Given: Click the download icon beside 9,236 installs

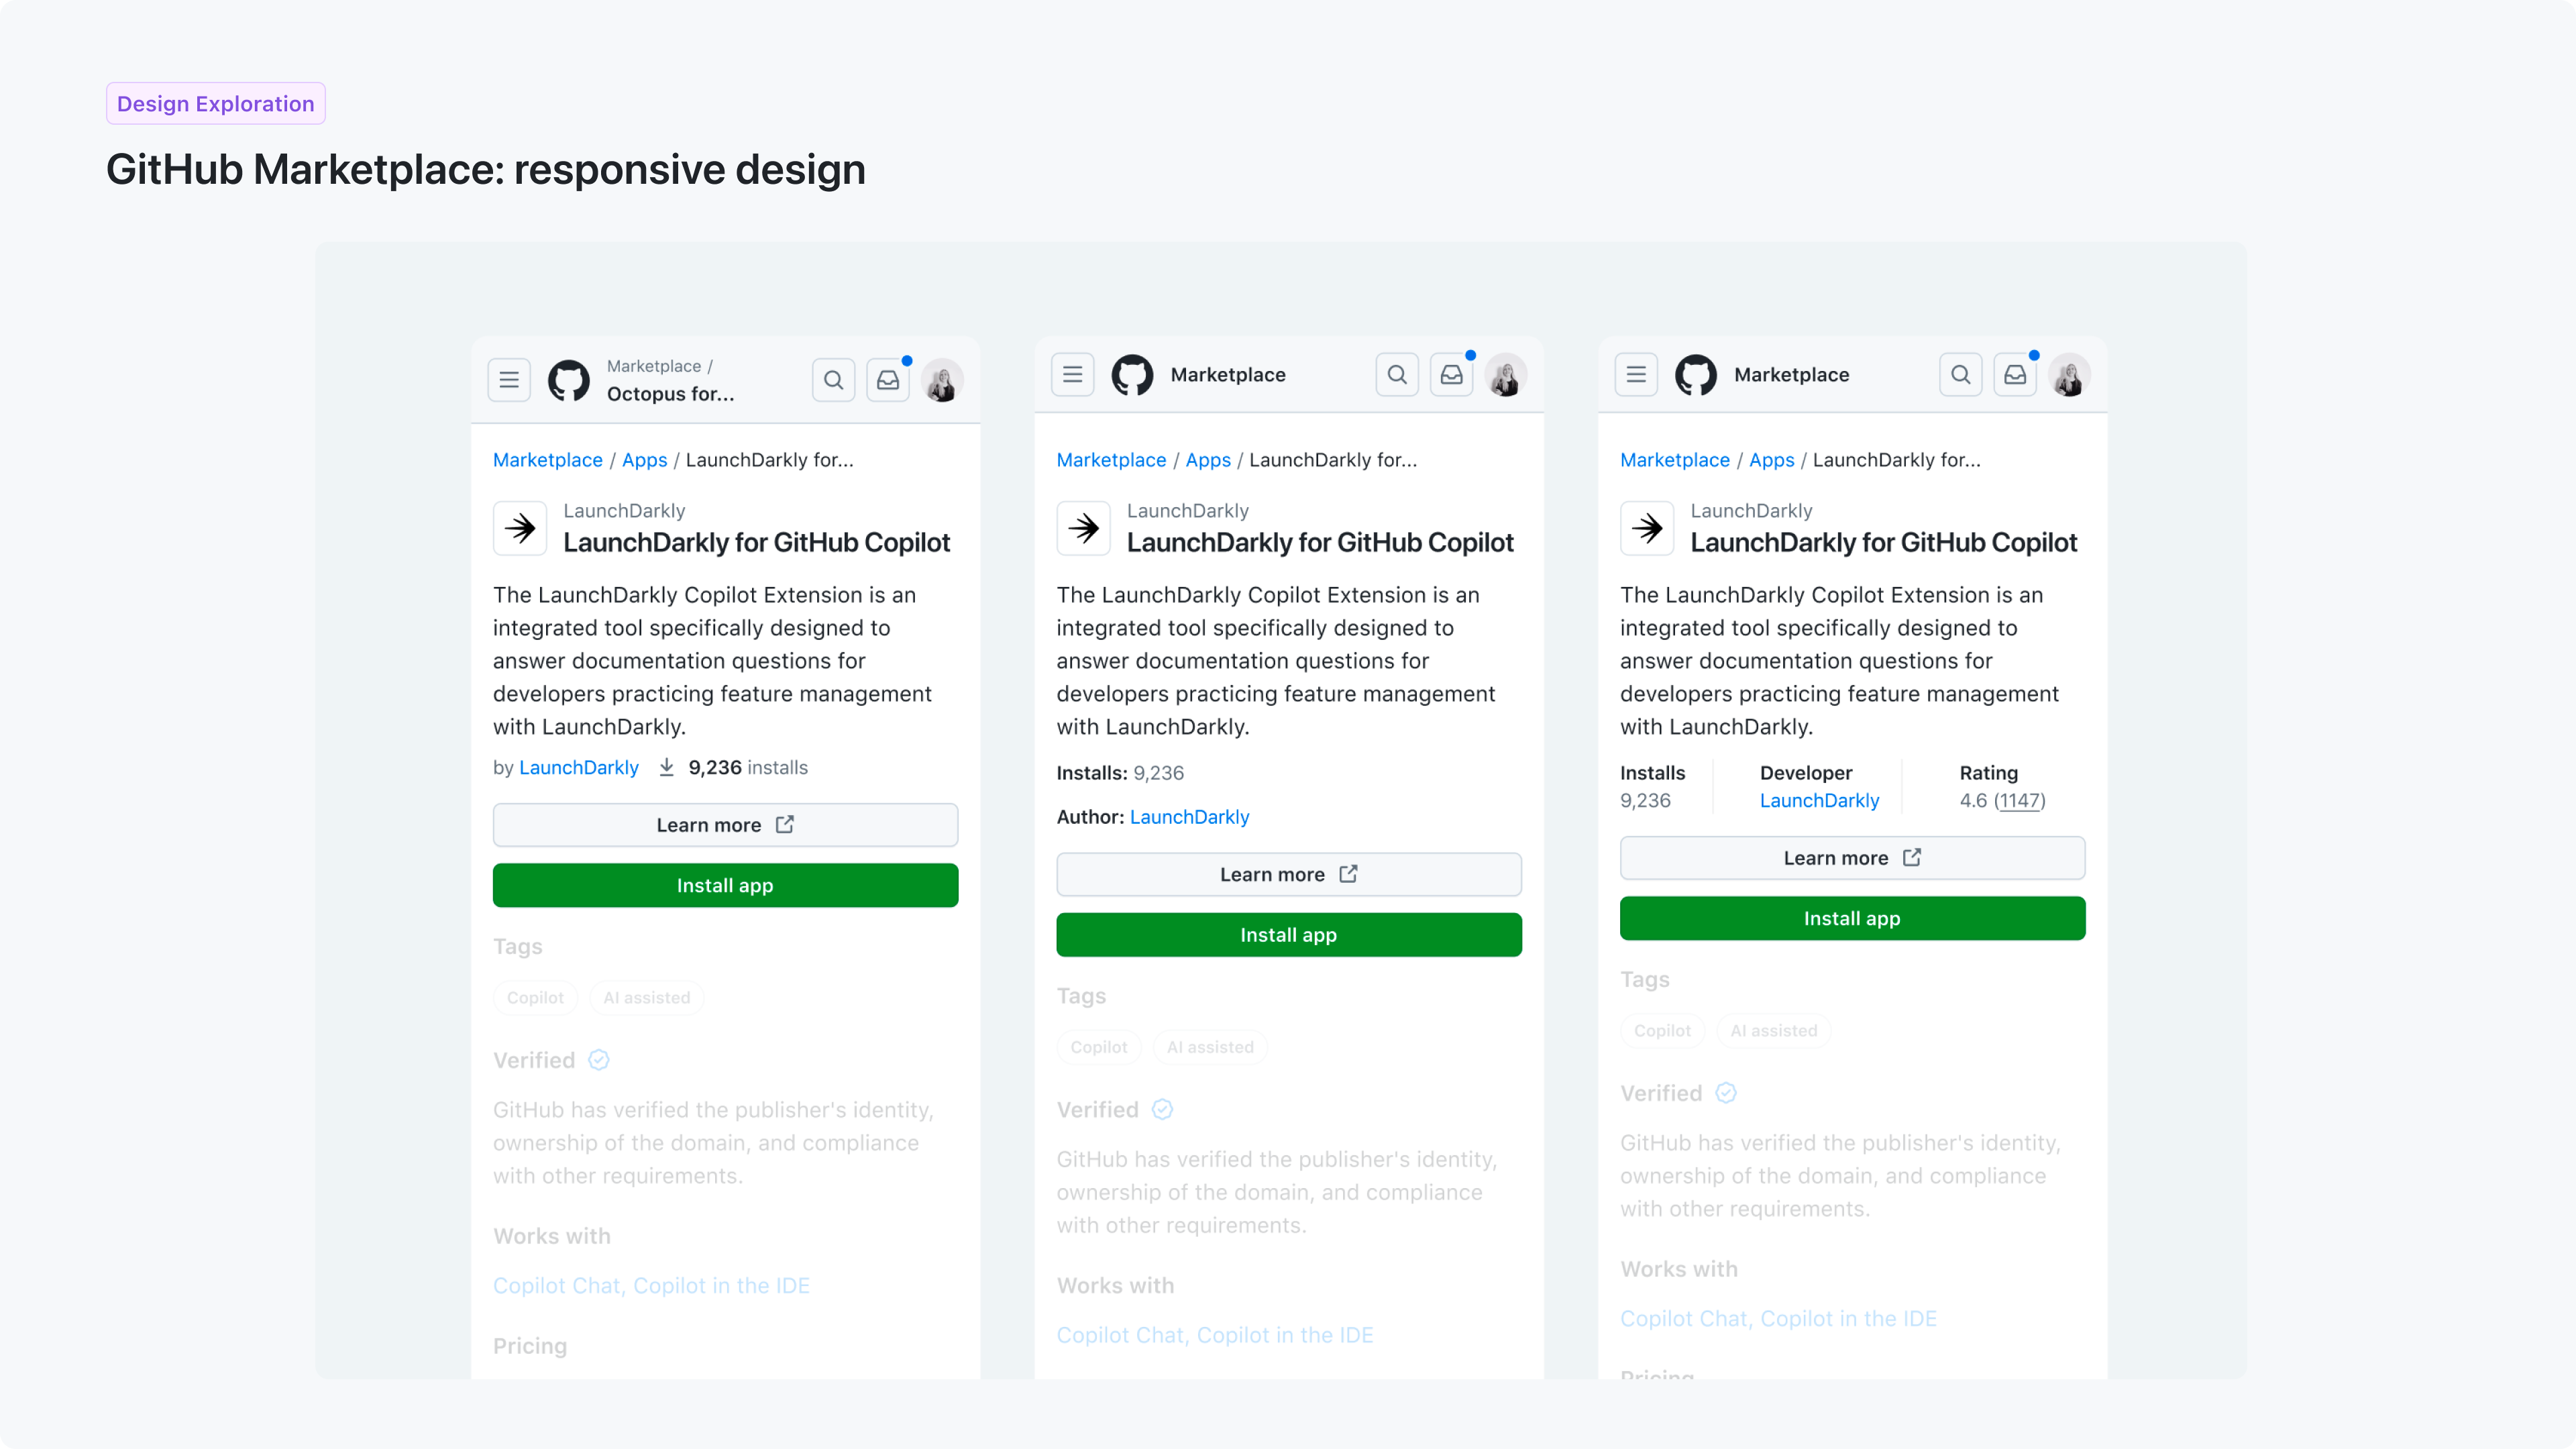Looking at the screenshot, I should pos(666,766).
